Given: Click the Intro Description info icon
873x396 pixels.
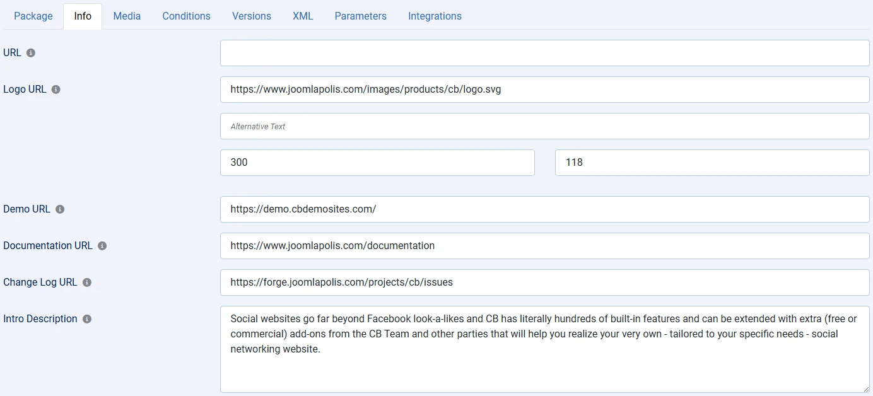Looking at the screenshot, I should pyautogui.click(x=87, y=319).
